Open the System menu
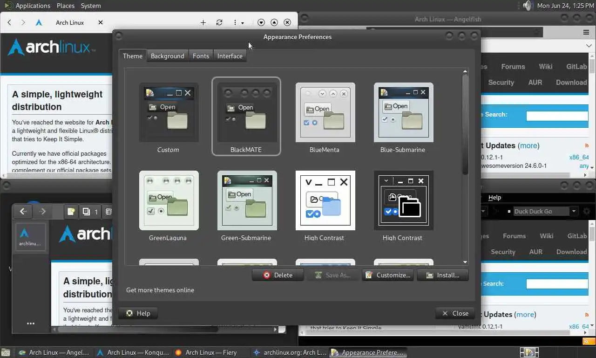 pyautogui.click(x=91, y=6)
